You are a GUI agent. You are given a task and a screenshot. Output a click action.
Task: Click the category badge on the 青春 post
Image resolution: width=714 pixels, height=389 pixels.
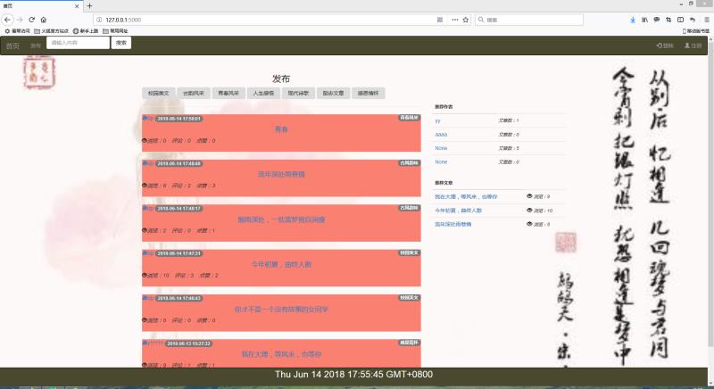(410, 118)
